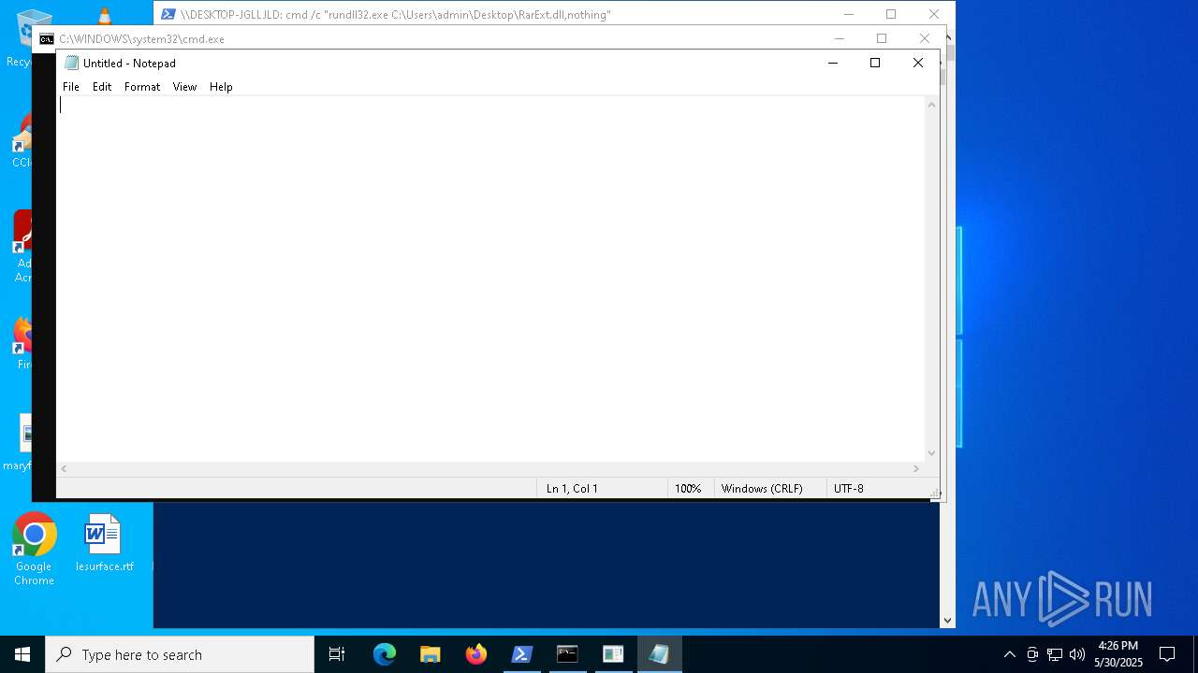Click Notepad vertical scrollbar up arrow
Image resolution: width=1198 pixels, height=673 pixels.
coord(931,105)
